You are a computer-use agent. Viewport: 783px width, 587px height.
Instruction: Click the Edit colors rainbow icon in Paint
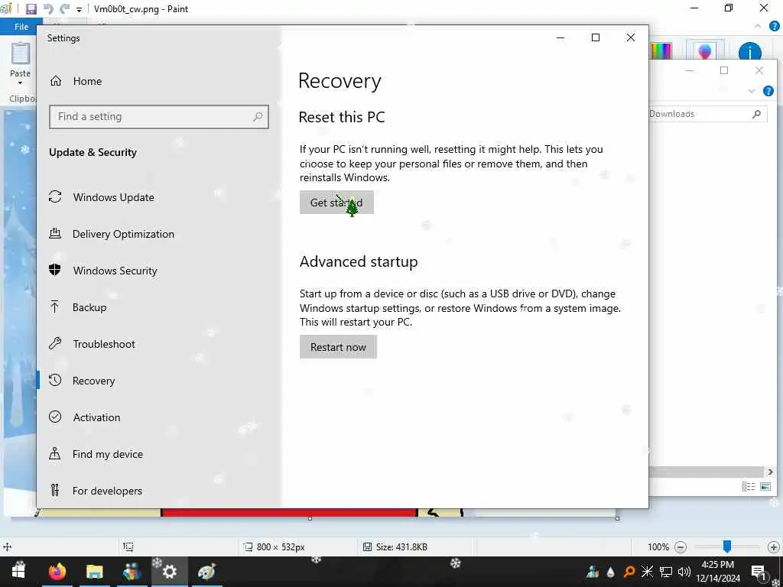coord(661,51)
